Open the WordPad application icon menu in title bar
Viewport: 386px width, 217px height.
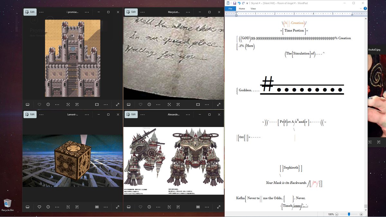pos(228,3)
